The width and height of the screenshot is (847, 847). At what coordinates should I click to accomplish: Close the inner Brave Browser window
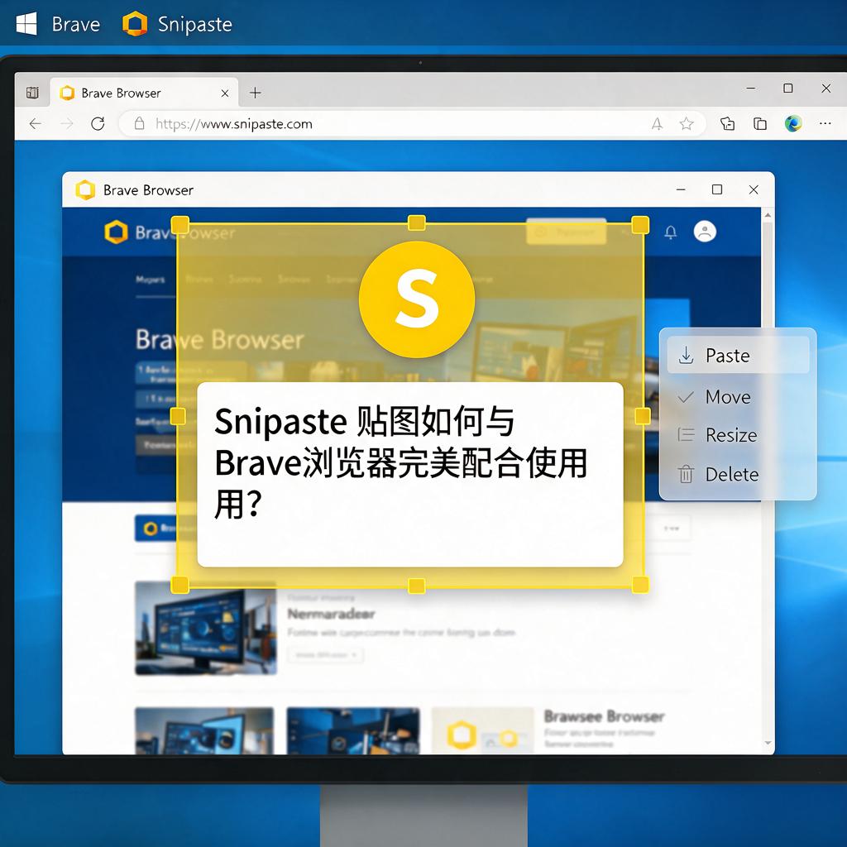[754, 189]
